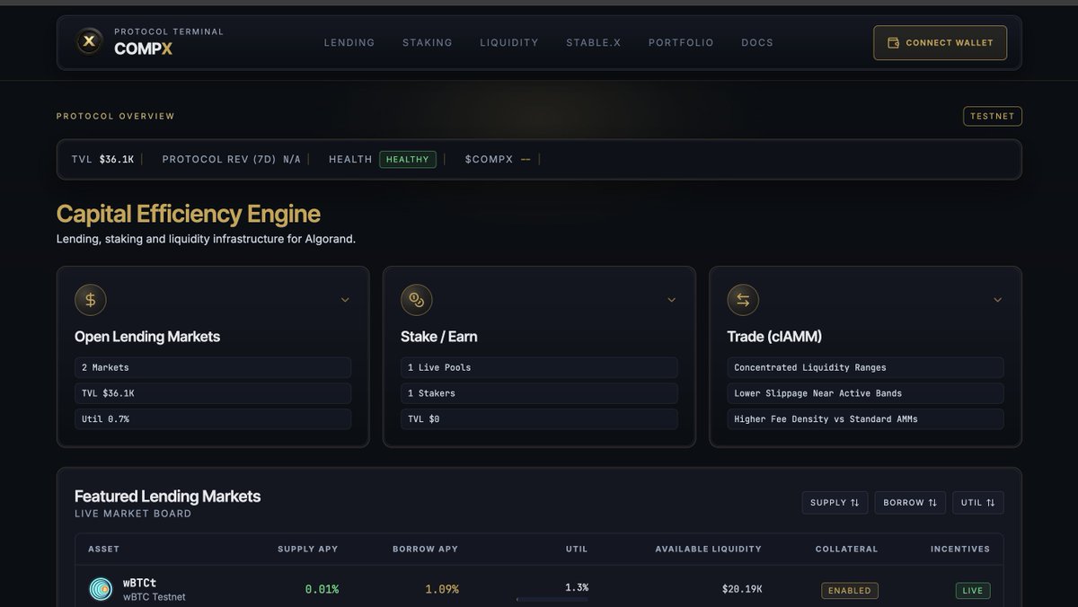Screen dimensions: 1078x607
Task: Click the 'TVL $0' row in Stake / Earn
Action: [539, 419]
